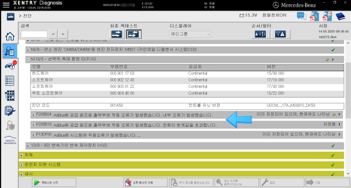
Task: Open vehicle info icon with badge 10
Action: click(10, 65)
